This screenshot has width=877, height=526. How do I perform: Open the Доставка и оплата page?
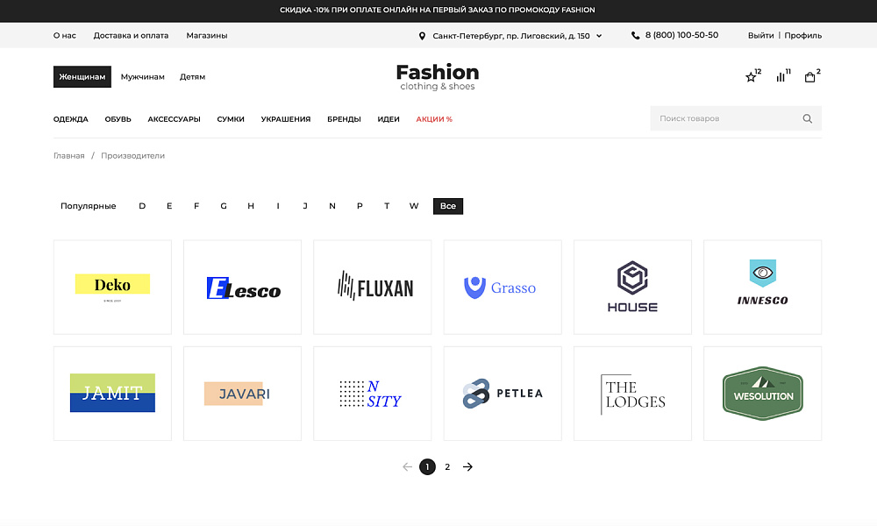pyautogui.click(x=132, y=35)
